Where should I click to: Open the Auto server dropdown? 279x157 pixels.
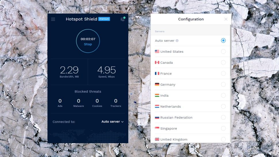click(x=112, y=122)
